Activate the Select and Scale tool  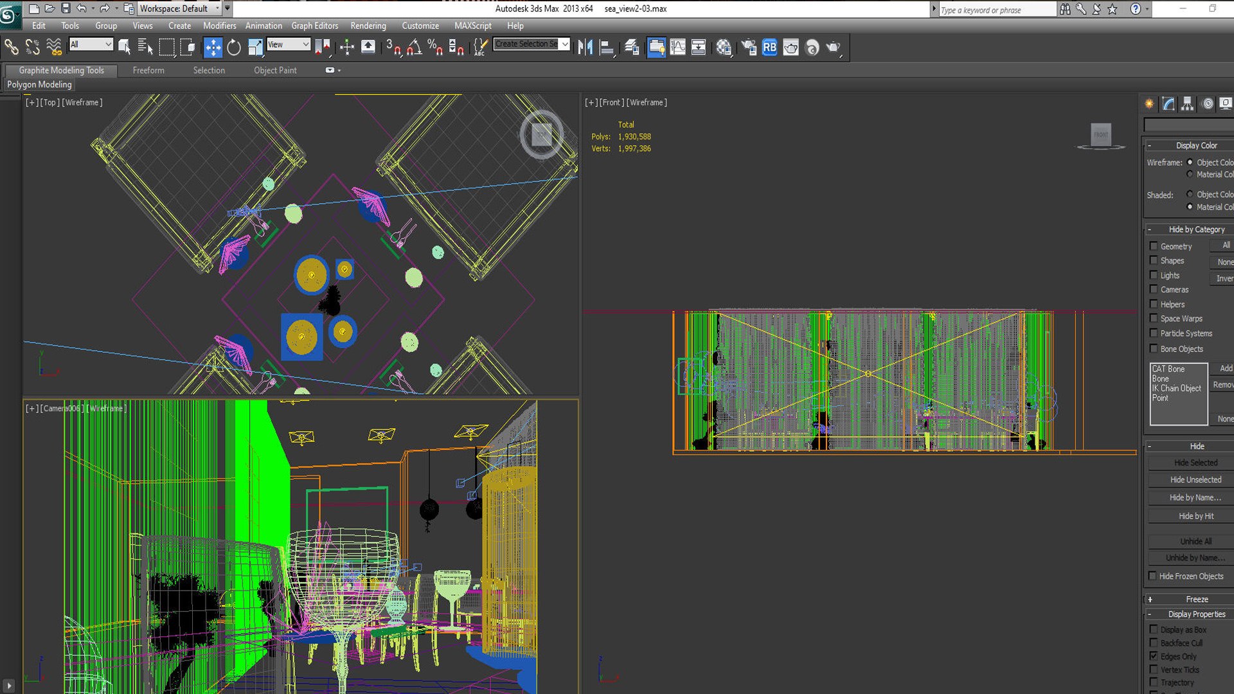click(255, 47)
